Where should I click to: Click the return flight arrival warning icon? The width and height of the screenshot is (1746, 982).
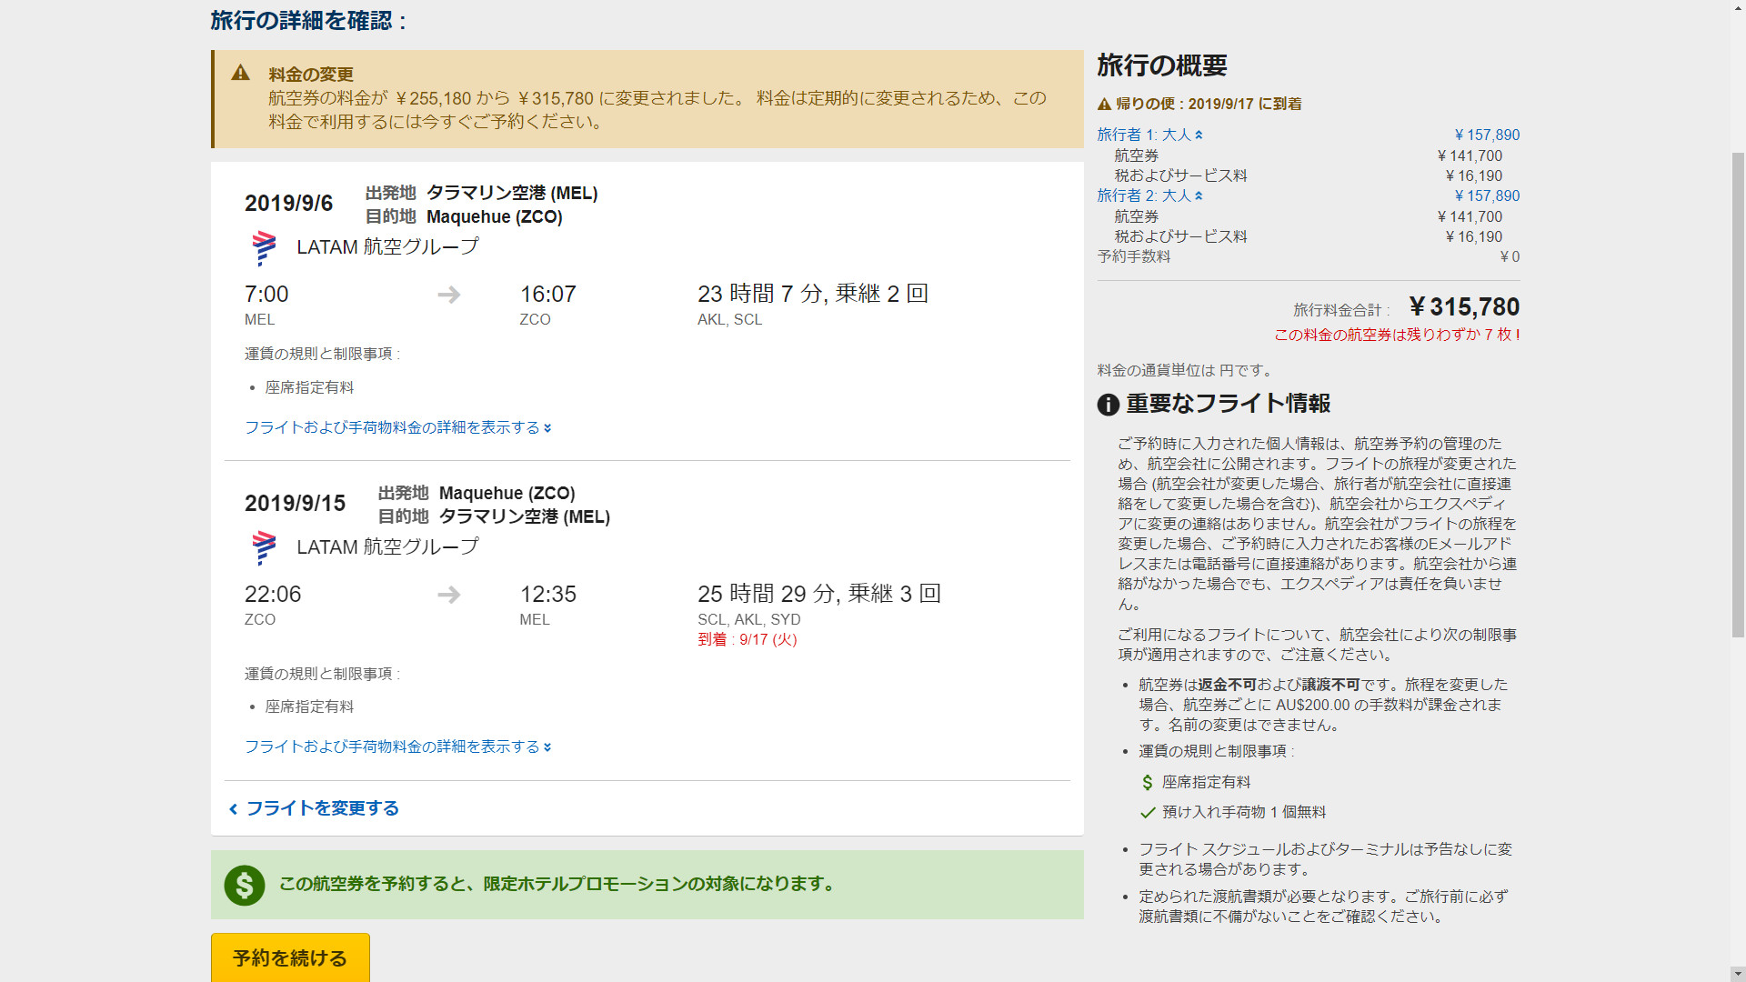[1104, 105]
